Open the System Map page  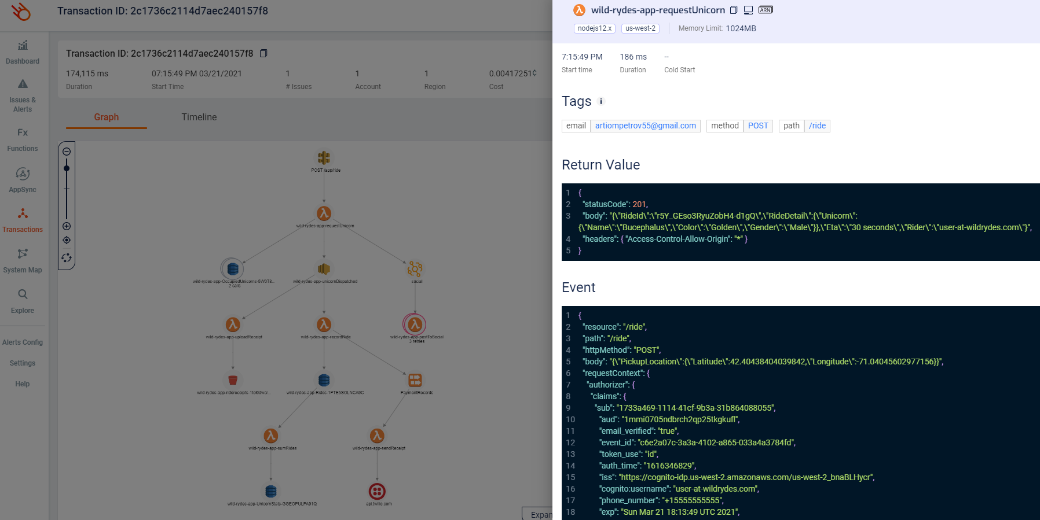pyautogui.click(x=23, y=261)
